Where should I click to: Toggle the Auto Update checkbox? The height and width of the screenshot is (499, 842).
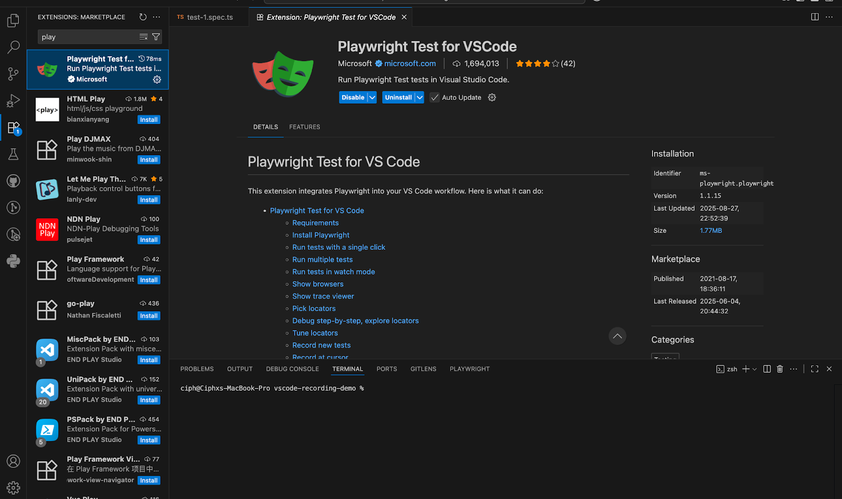(435, 97)
